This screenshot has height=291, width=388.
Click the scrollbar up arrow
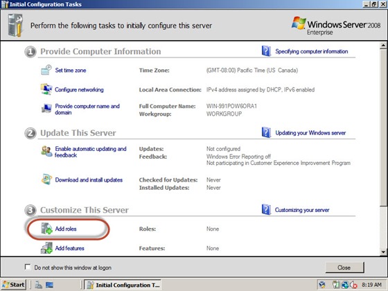383,45
